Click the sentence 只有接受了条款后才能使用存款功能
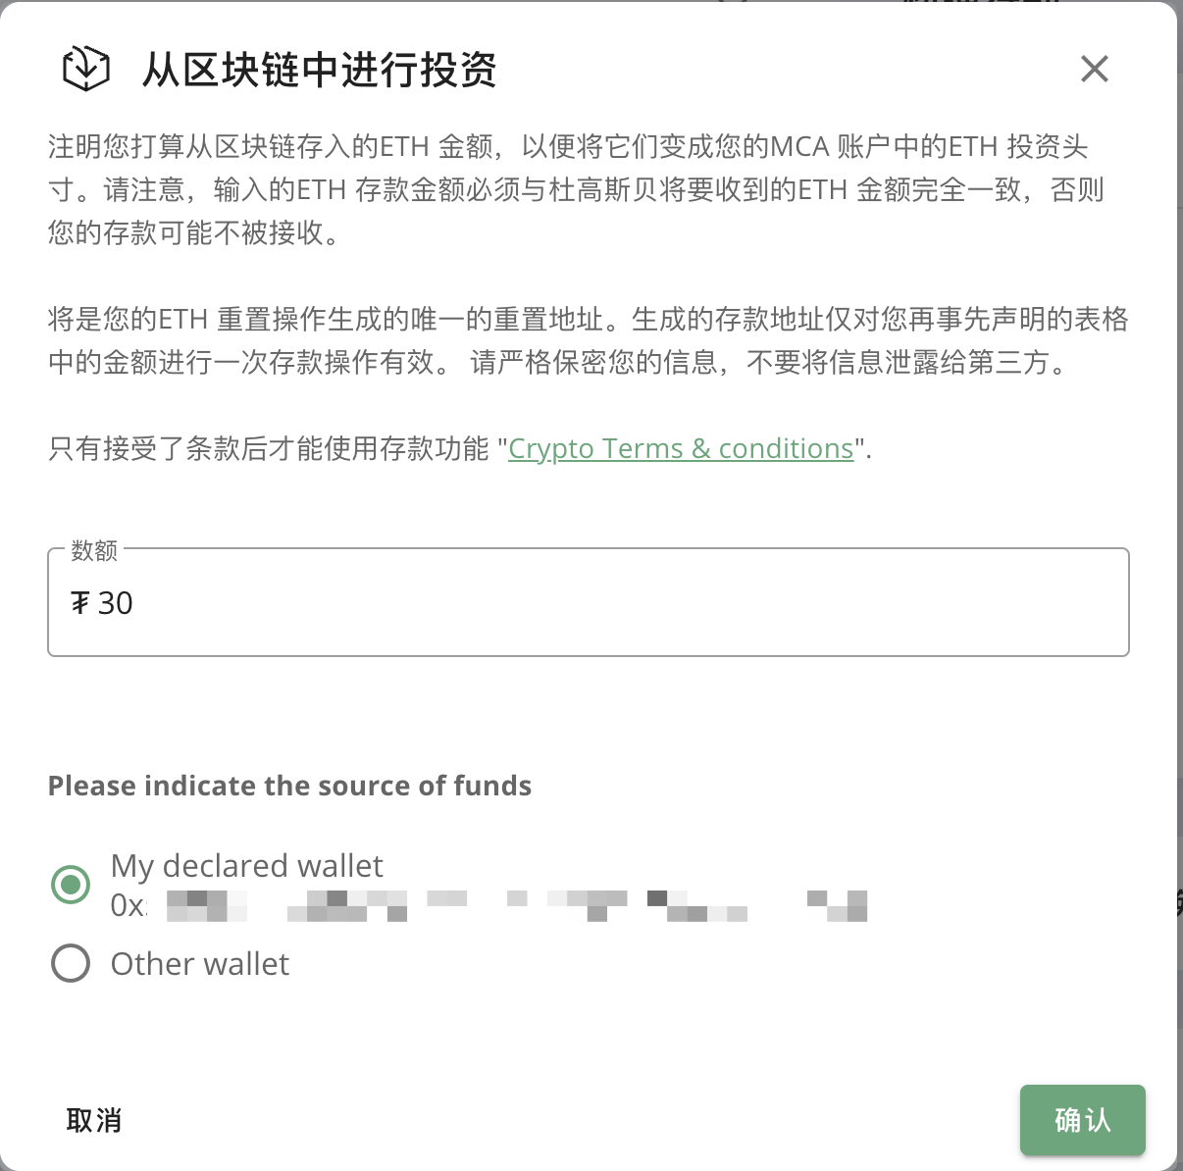Viewport: 1183px width, 1171px height. click(x=269, y=448)
